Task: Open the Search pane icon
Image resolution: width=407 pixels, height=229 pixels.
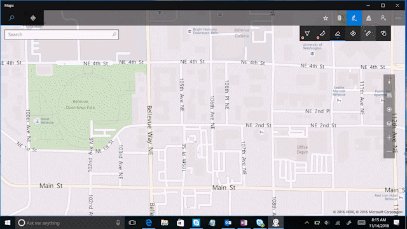Action: pos(11,18)
